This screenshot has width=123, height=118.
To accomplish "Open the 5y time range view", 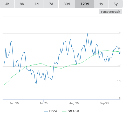I will click(x=116, y=4).
